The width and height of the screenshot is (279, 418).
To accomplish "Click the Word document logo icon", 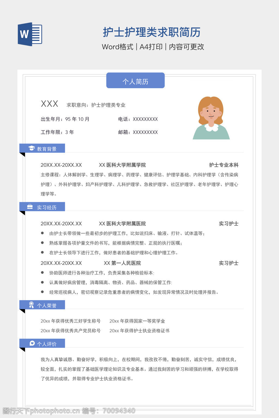I will coord(30,34).
